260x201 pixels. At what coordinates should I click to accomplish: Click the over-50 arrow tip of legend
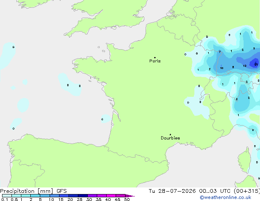[130, 196]
